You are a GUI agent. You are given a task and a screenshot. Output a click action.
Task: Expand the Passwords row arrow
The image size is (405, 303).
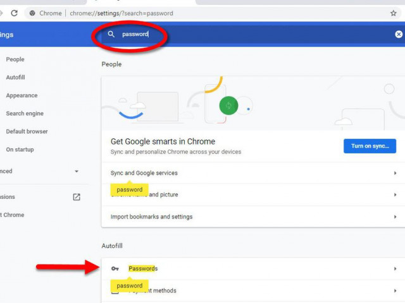pyautogui.click(x=395, y=269)
